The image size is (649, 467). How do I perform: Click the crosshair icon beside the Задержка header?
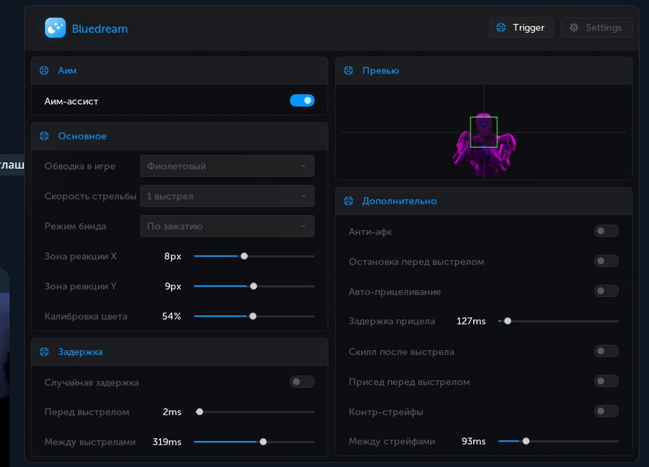(x=44, y=352)
